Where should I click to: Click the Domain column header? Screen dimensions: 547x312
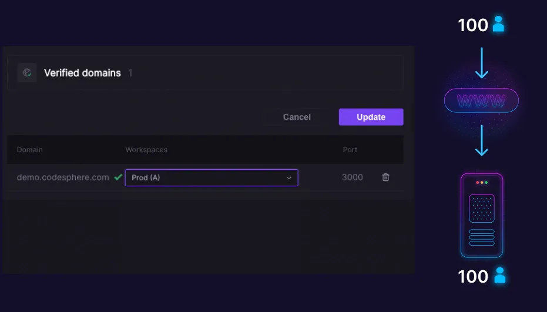[29, 150]
